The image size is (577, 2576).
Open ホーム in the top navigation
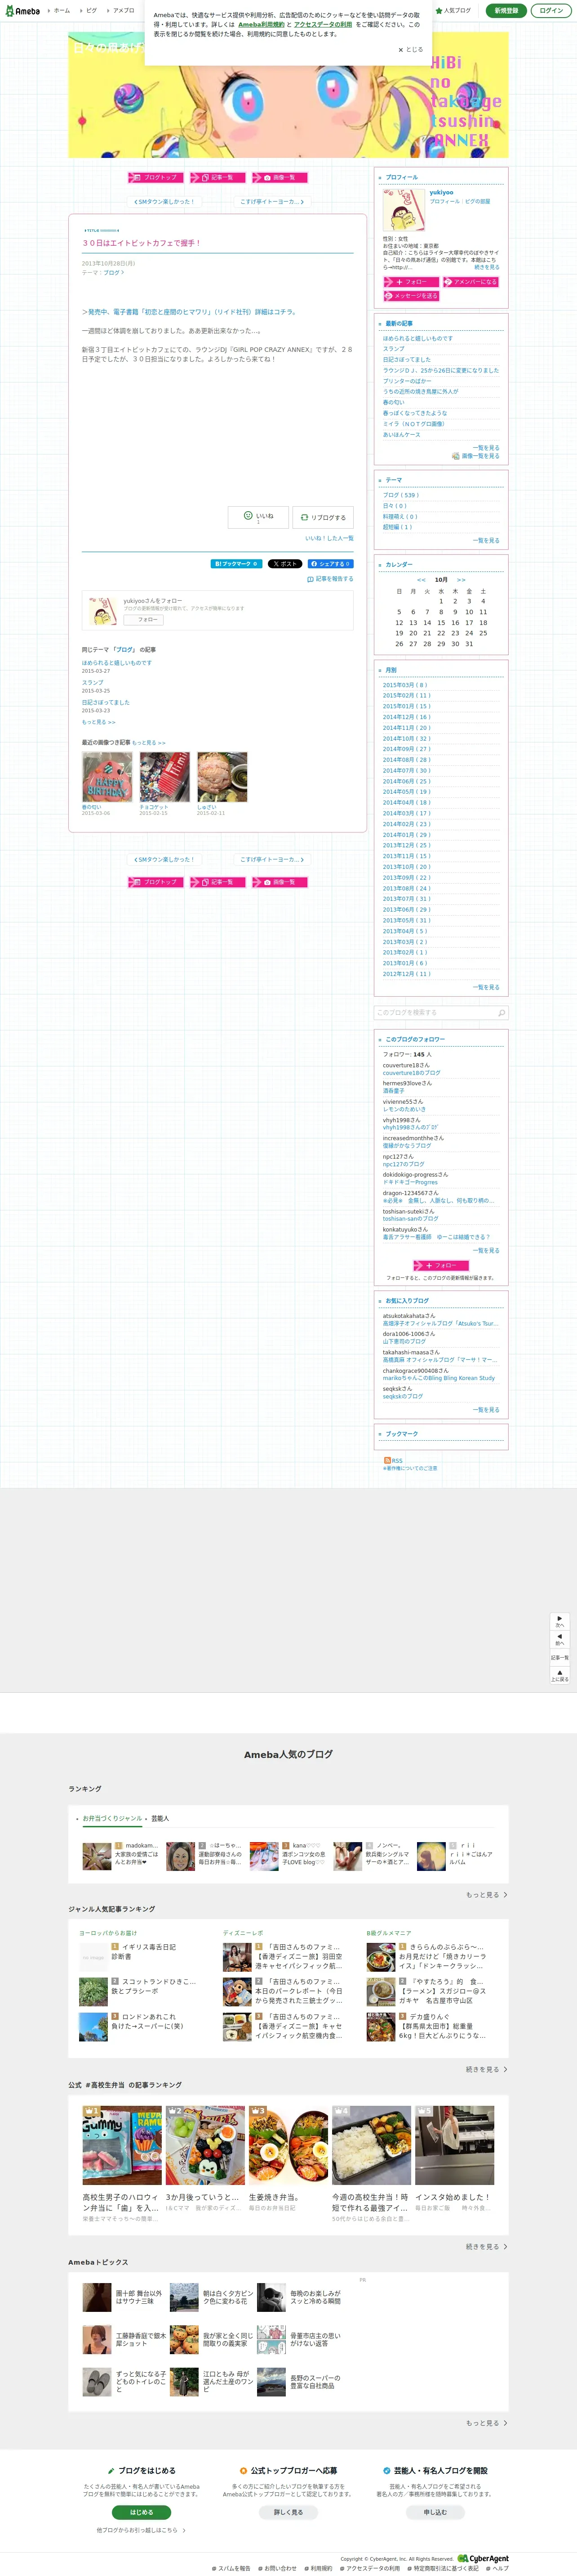pyautogui.click(x=62, y=11)
